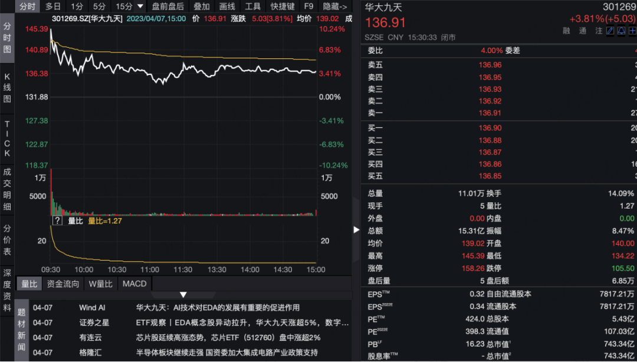This screenshot has height=362, width=637.
Task: Click the 买三 price 136.87
Action: (490, 152)
